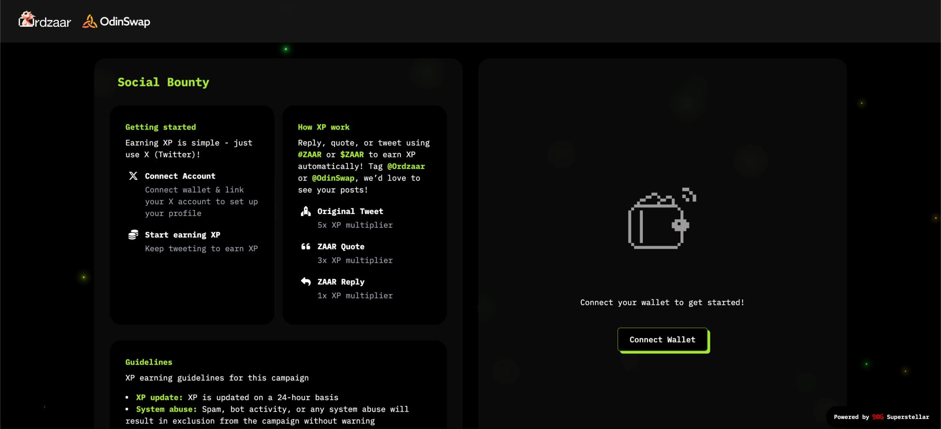The image size is (941, 429).
Task: Click the Social Bounty heading
Action: click(163, 82)
